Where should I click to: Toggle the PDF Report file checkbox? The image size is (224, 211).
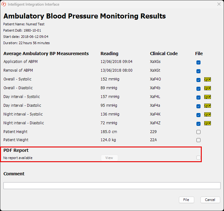click(x=198, y=158)
